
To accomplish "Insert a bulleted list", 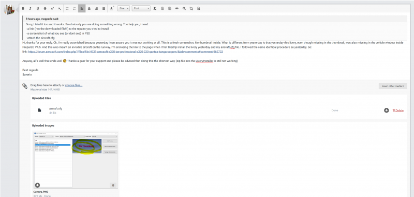I will (67, 9).
